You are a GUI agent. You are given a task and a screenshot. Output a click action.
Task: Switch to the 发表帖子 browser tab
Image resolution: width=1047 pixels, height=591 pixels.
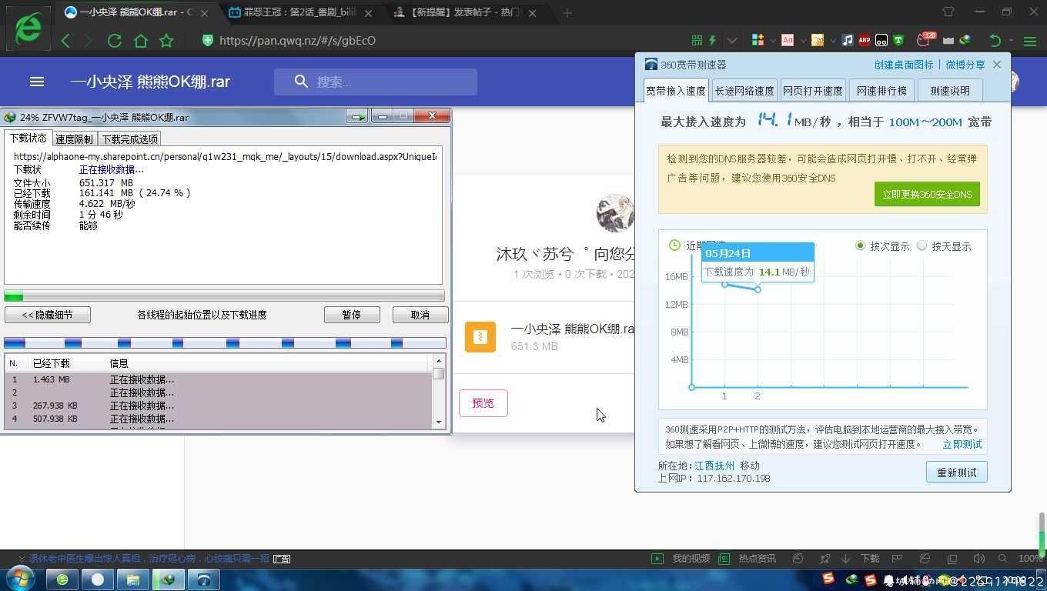coord(464,13)
